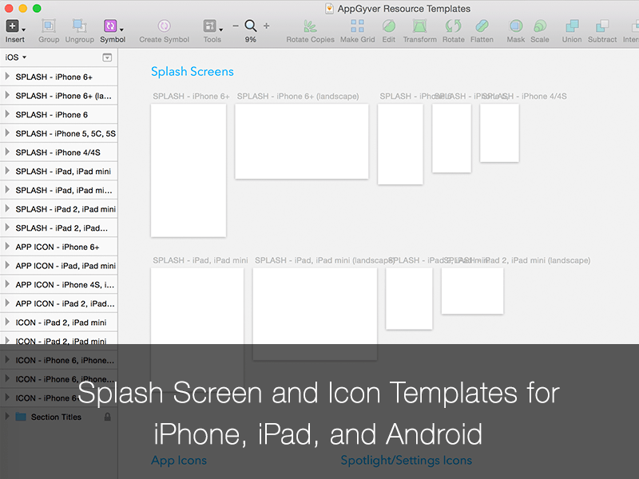Click the magnifier zoom icon
Screen dimensions: 639x479
[250, 26]
